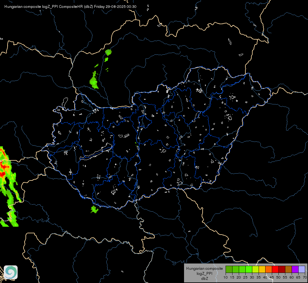Viewport: 308px width, 283px height.
Task: Click the yellow-green 30–35 dBZ swatch
Action: click(x=255, y=269)
